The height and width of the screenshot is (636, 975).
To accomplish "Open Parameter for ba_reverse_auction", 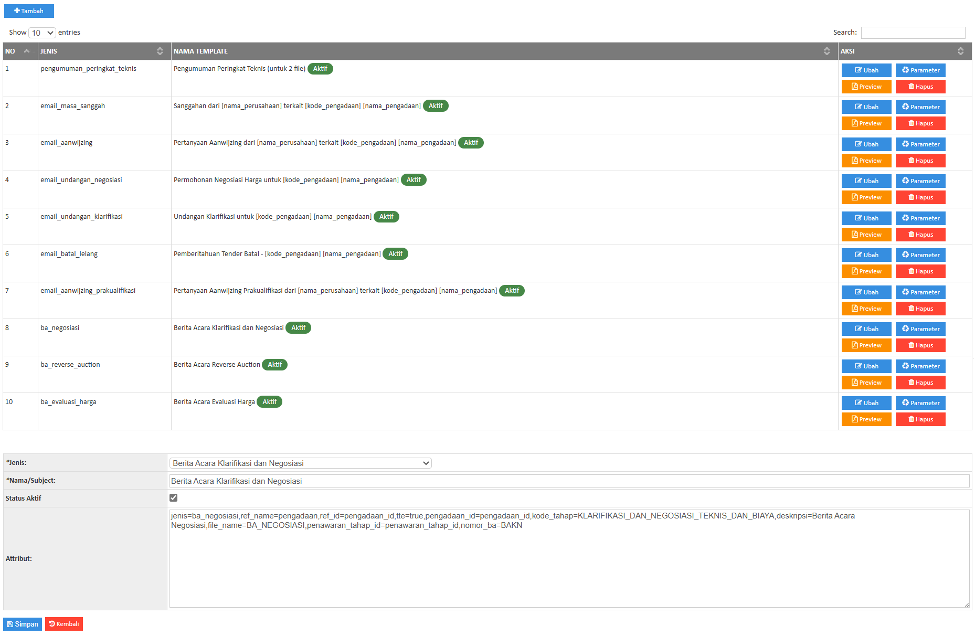I will 920,366.
